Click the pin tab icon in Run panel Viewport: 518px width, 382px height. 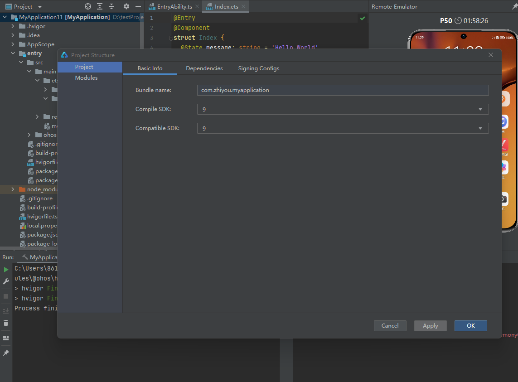click(x=6, y=353)
